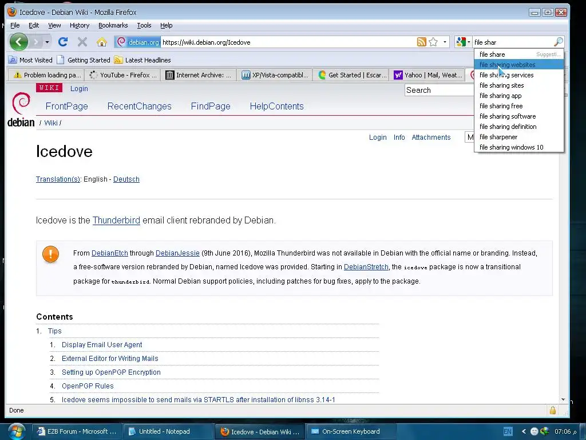
Task: Open the History menu
Action: click(x=80, y=25)
